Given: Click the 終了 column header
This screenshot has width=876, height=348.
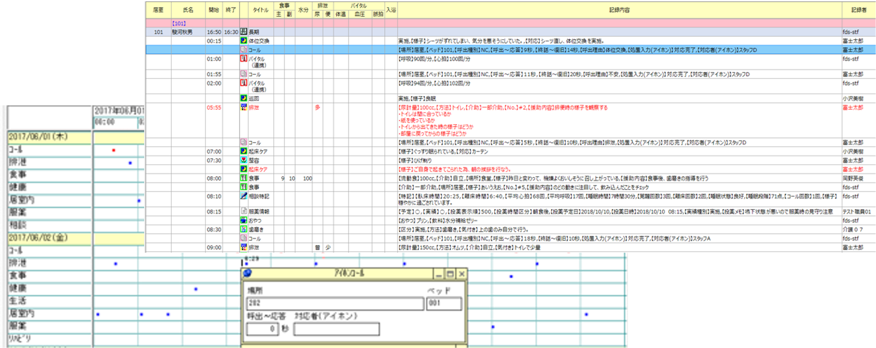Looking at the screenshot, I should tap(231, 10).
